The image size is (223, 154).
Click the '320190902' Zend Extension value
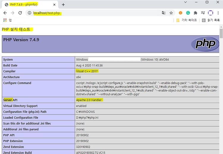(83, 147)
